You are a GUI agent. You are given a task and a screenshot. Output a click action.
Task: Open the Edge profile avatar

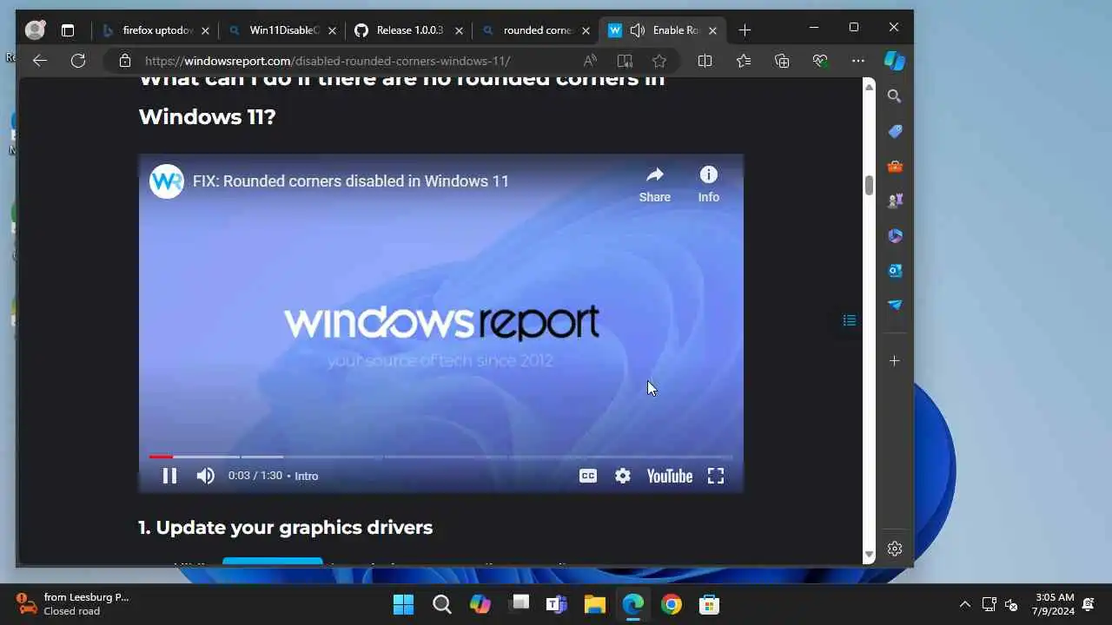[36, 30]
